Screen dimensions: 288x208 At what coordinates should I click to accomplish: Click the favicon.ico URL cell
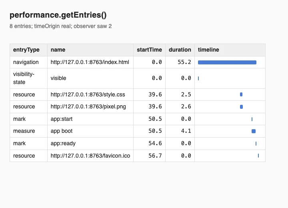coord(90,156)
